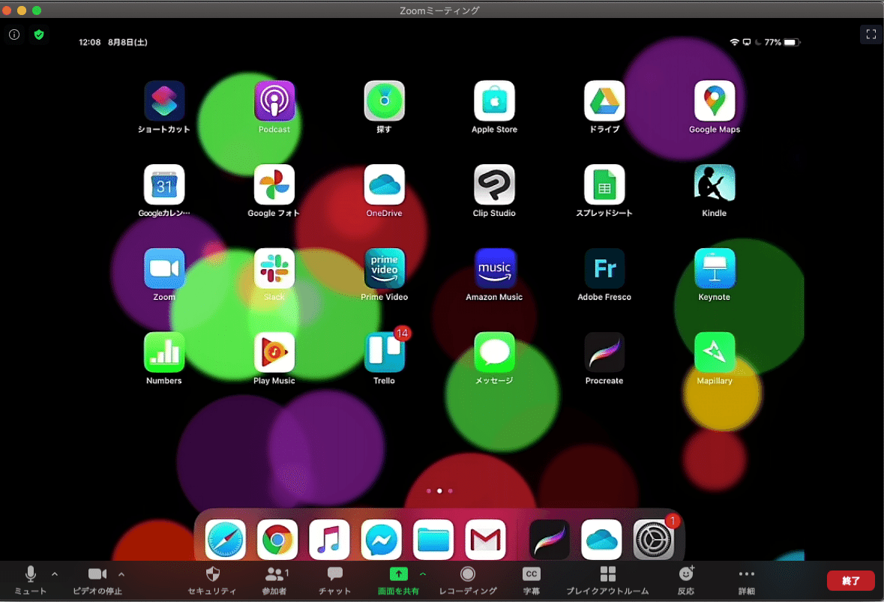
Task: Open the Keynote app
Action: pyautogui.click(x=715, y=269)
